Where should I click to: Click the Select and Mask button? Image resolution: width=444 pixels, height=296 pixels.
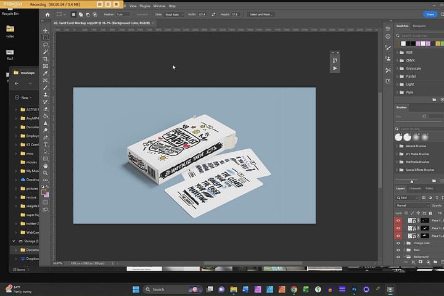[261, 14]
